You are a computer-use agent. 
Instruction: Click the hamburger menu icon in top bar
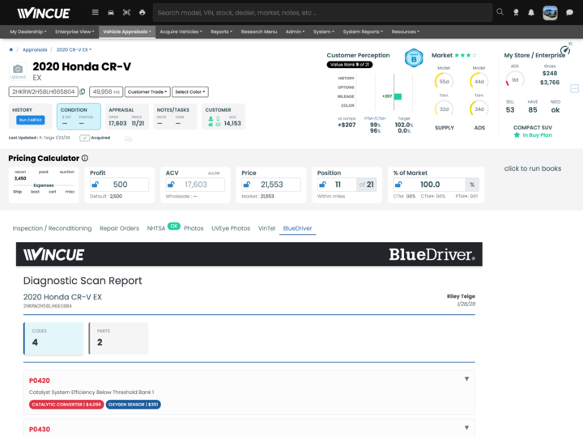95,13
